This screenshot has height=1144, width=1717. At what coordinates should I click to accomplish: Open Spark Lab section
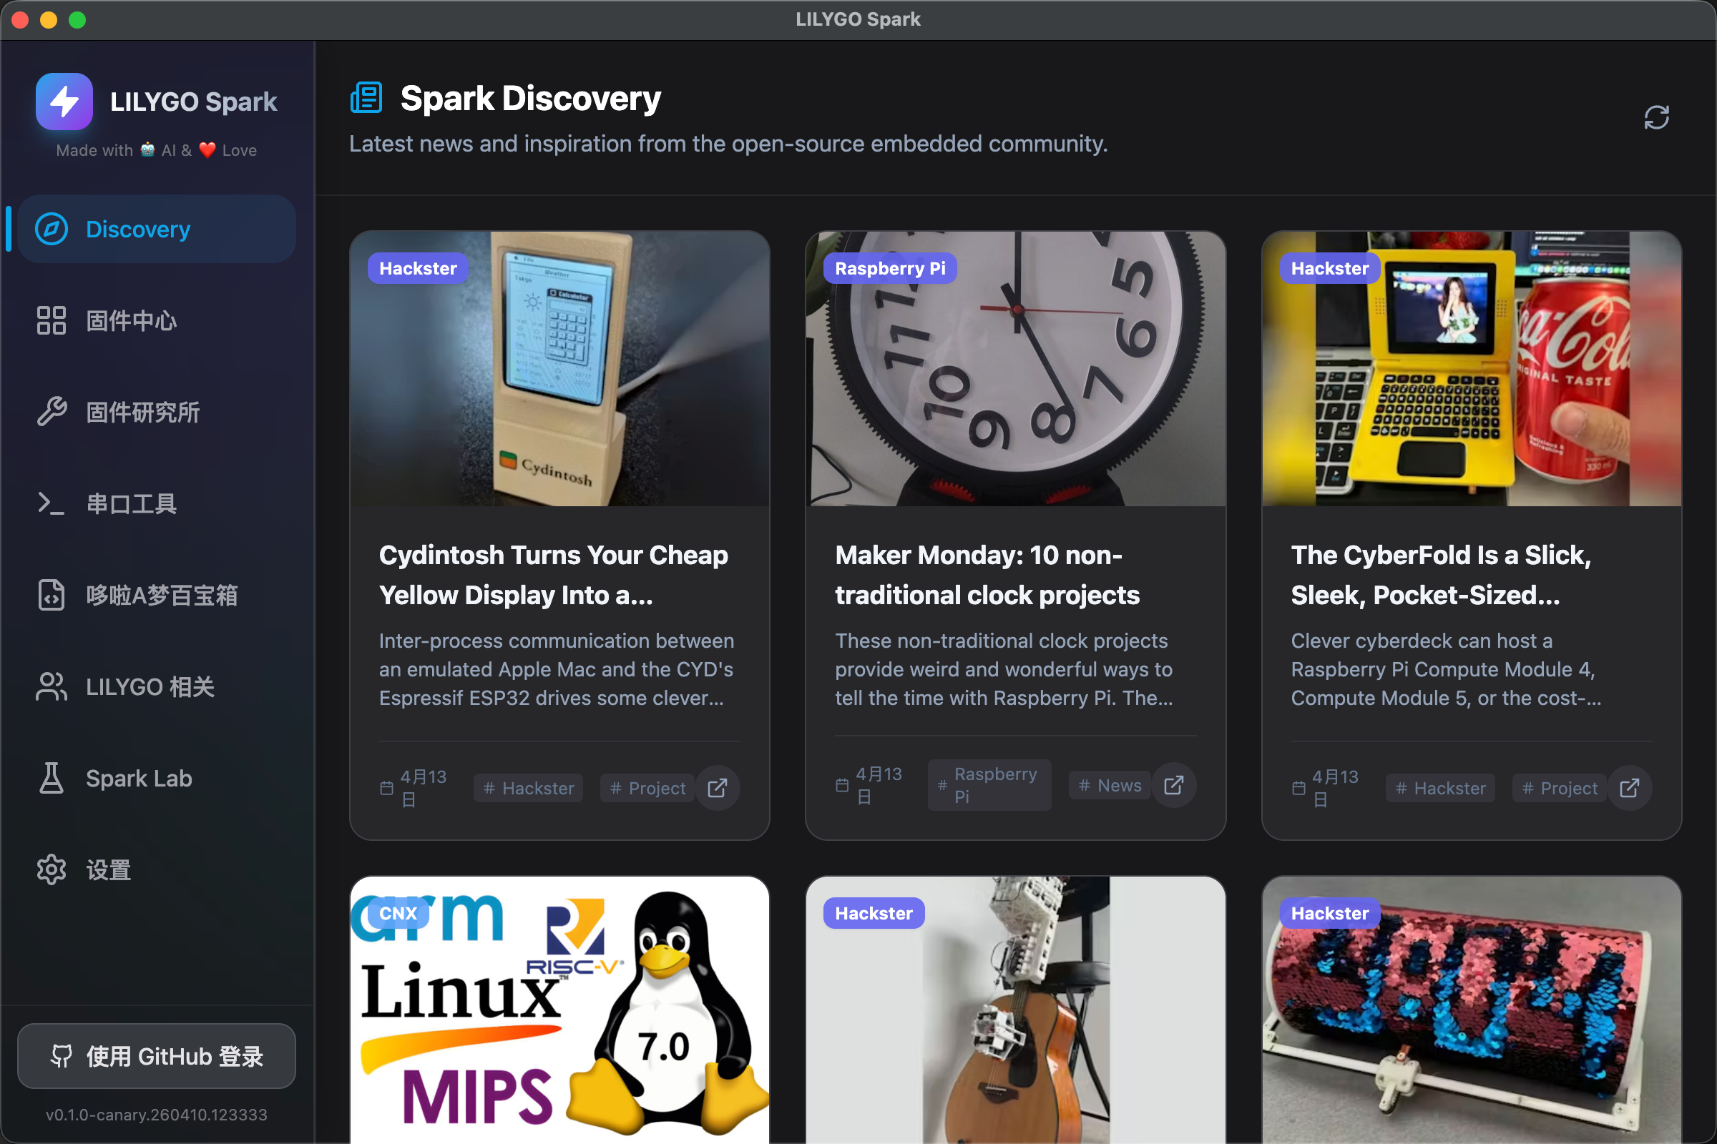157,778
